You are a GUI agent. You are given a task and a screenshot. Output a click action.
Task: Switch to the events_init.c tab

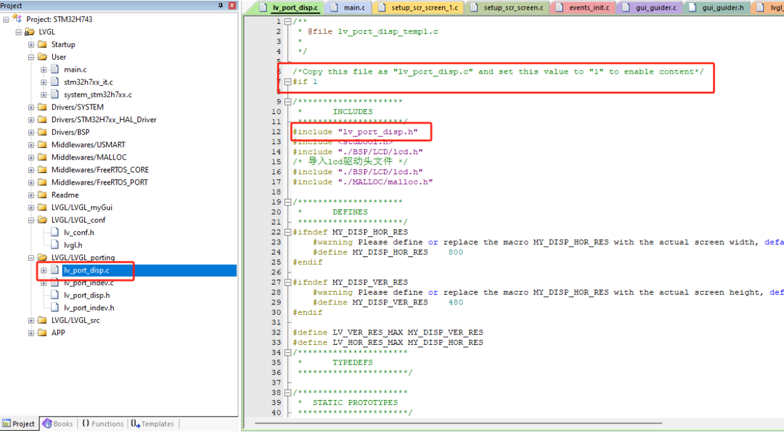pos(583,7)
